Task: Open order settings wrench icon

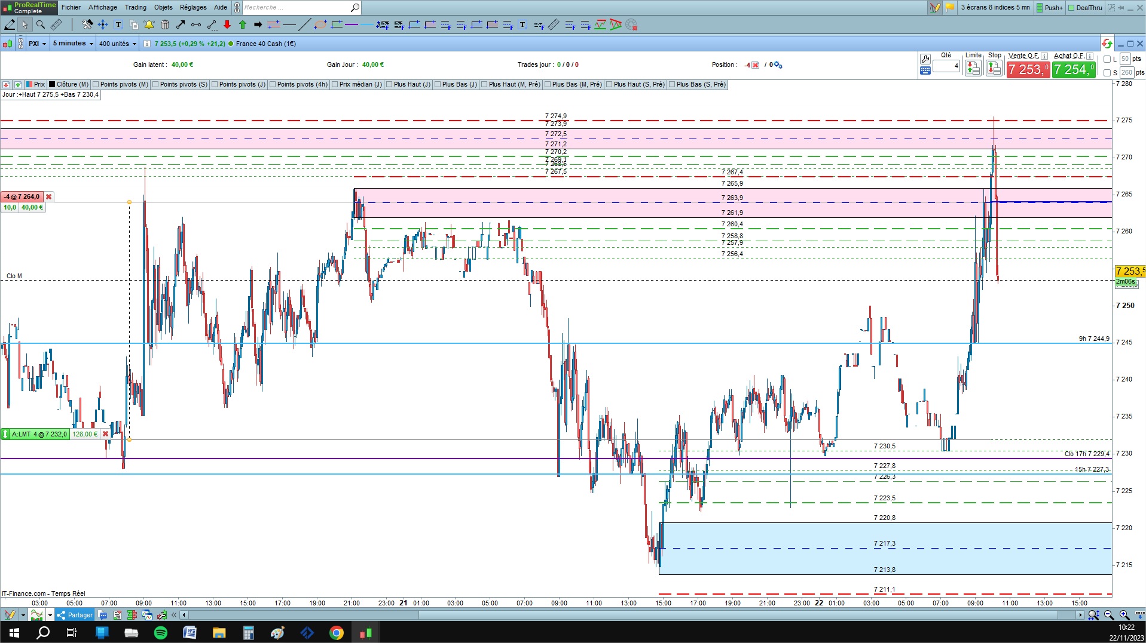Action: (925, 59)
